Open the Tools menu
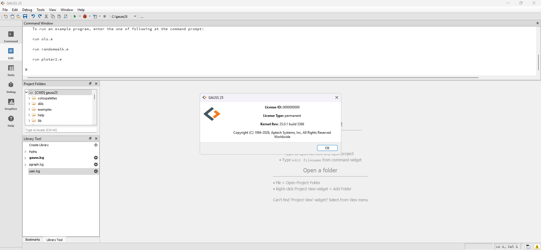Image resolution: width=541 pixels, height=250 pixels. click(41, 10)
